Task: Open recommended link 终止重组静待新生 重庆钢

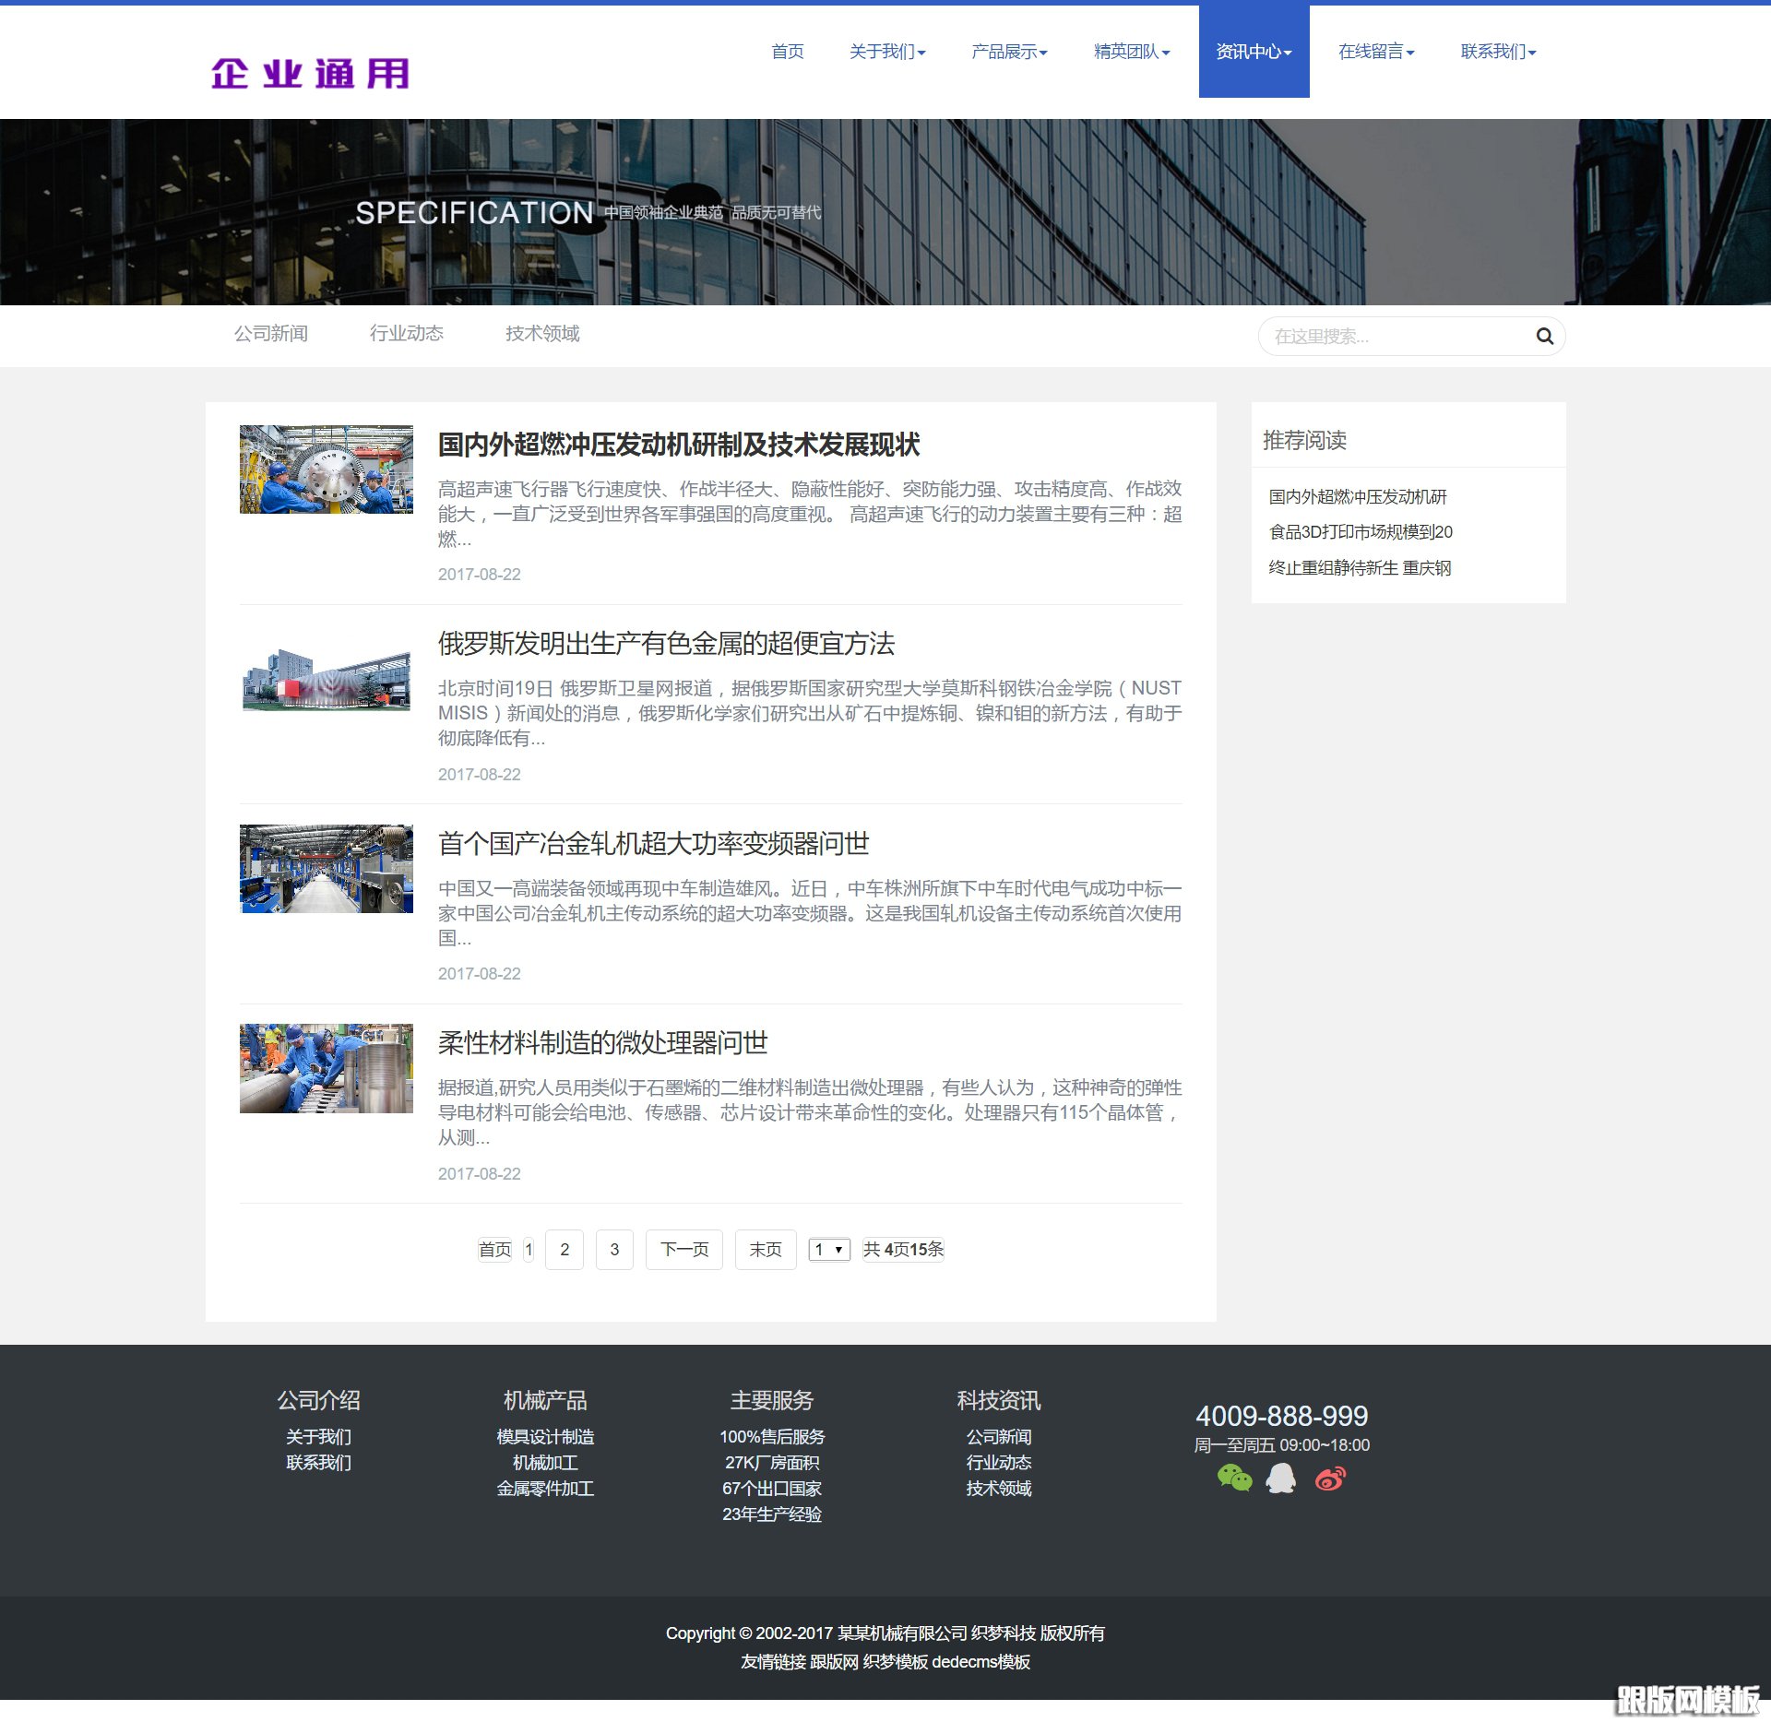Action: [x=1360, y=568]
